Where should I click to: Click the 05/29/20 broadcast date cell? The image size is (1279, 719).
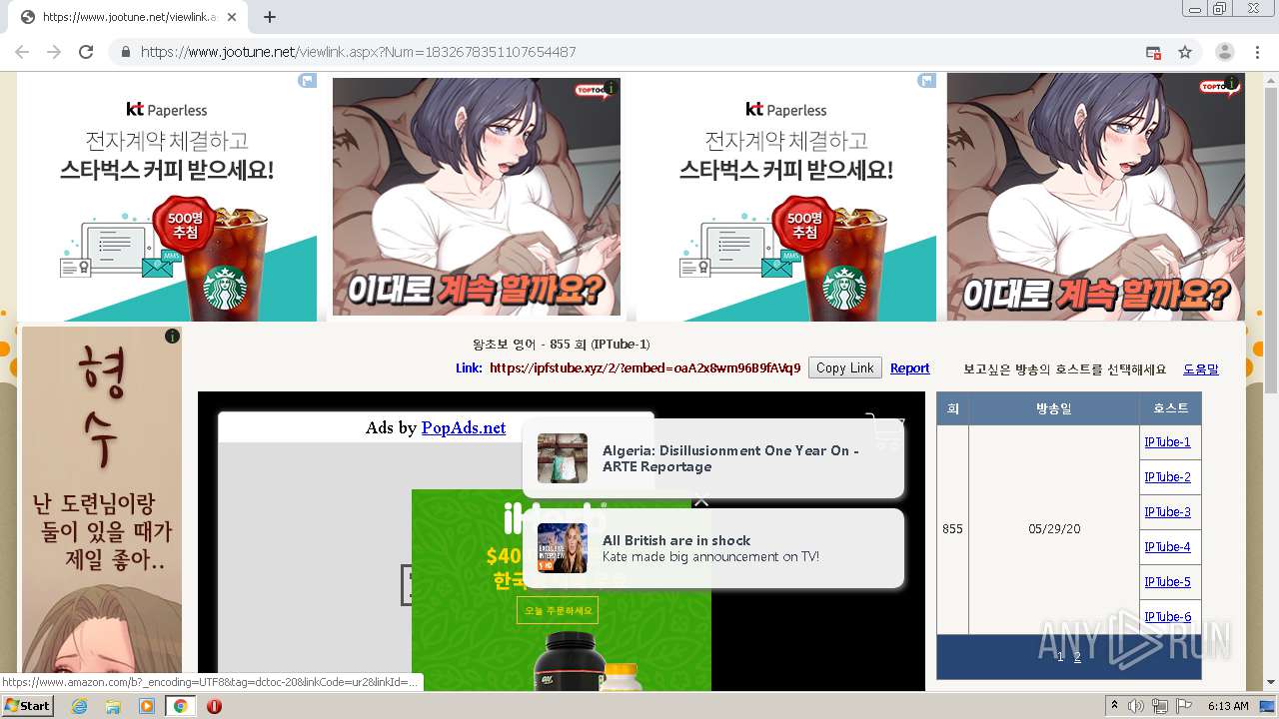tap(1054, 529)
